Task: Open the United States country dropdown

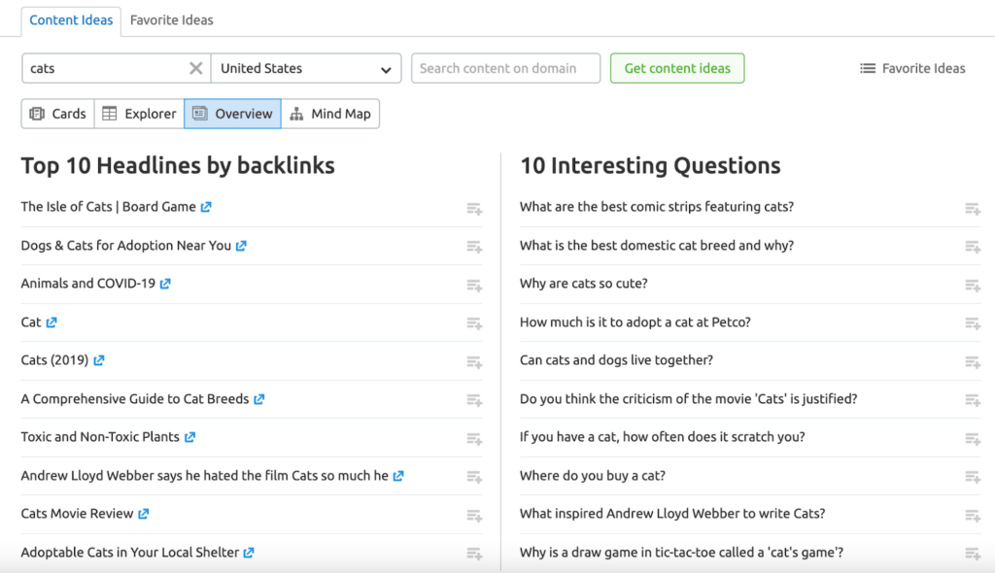Action: (x=305, y=68)
